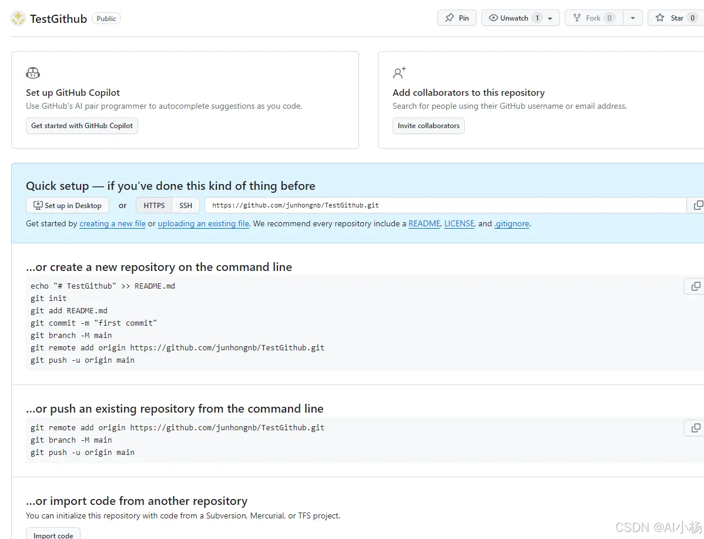Viewport: 704px width, 539px height.
Task: Select the HTTPS protocol tab
Action: coord(154,205)
